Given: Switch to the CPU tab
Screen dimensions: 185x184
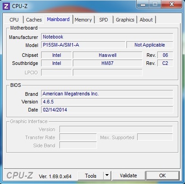Looking at the screenshot, I should click(14, 20).
